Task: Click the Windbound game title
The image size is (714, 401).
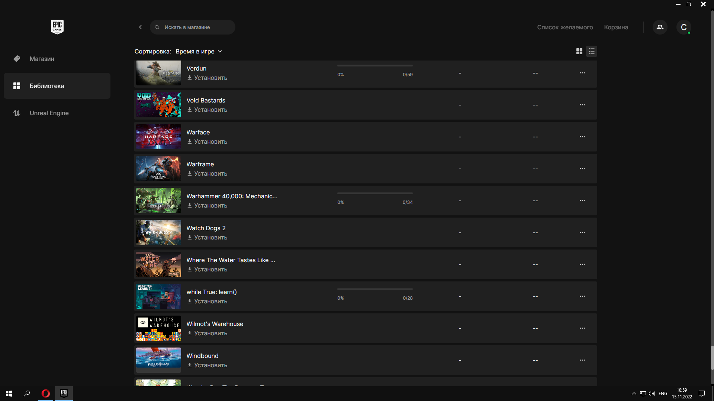Action: [202, 356]
